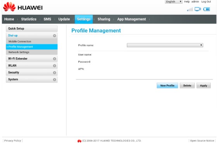This screenshot has height=146, width=218.
Task: Click the small Huawei logo in footer
Action: (x=80, y=141)
